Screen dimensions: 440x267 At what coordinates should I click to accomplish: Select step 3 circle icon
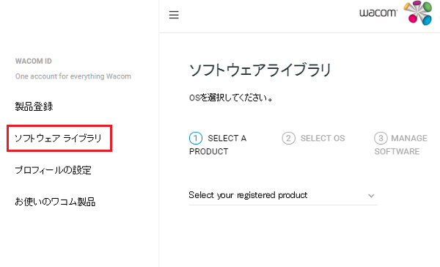tap(381, 138)
